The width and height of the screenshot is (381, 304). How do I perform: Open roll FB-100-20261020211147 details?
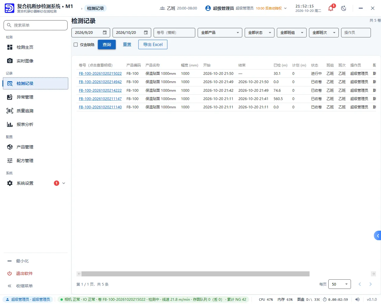click(100, 99)
